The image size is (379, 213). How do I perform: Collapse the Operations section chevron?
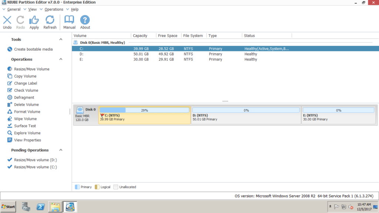pyautogui.click(x=61, y=59)
